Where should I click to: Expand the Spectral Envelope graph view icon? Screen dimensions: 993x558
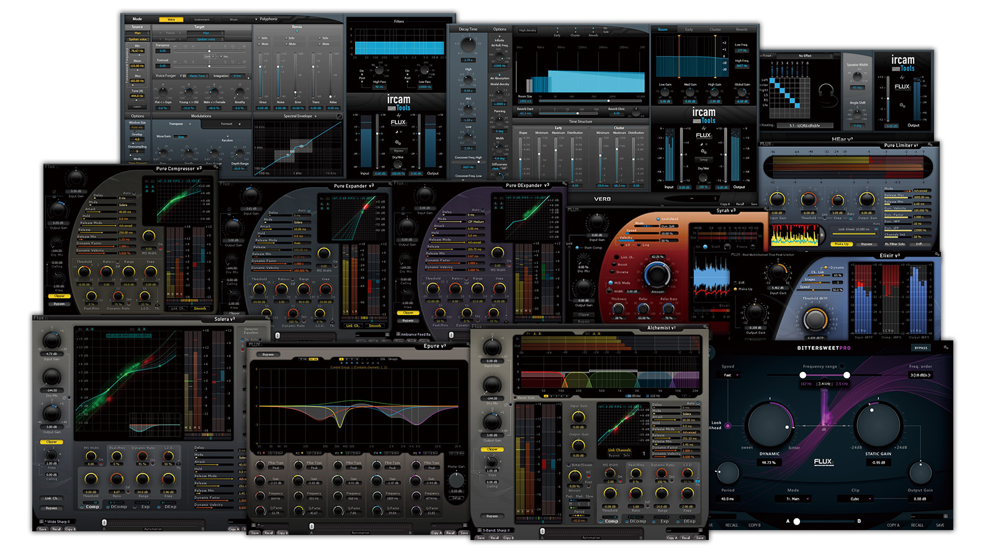[339, 116]
